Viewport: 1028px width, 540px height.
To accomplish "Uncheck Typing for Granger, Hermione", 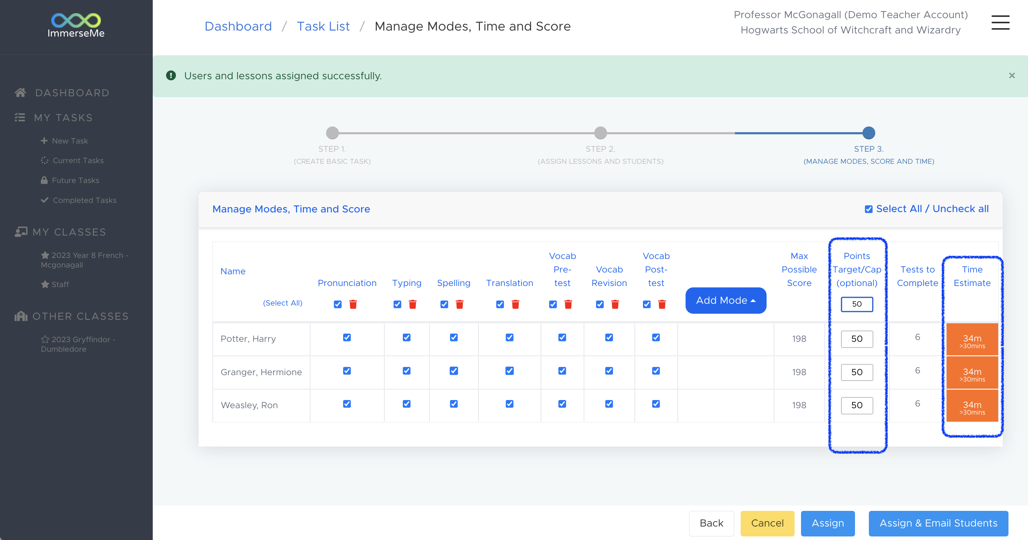I will [x=406, y=371].
